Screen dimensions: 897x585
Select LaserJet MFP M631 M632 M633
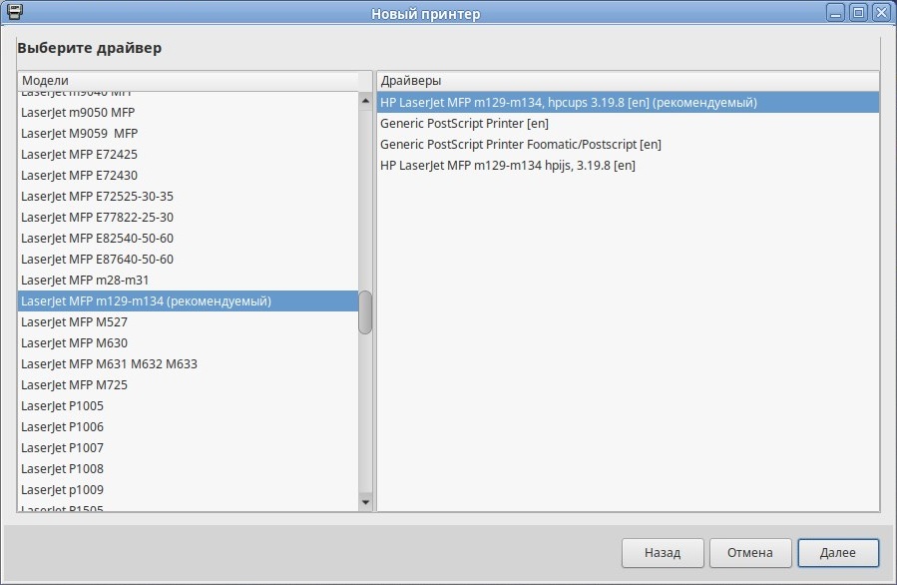point(109,364)
